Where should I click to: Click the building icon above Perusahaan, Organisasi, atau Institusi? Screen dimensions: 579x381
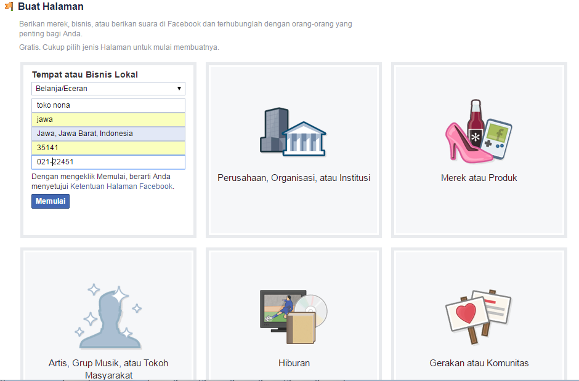(x=294, y=131)
